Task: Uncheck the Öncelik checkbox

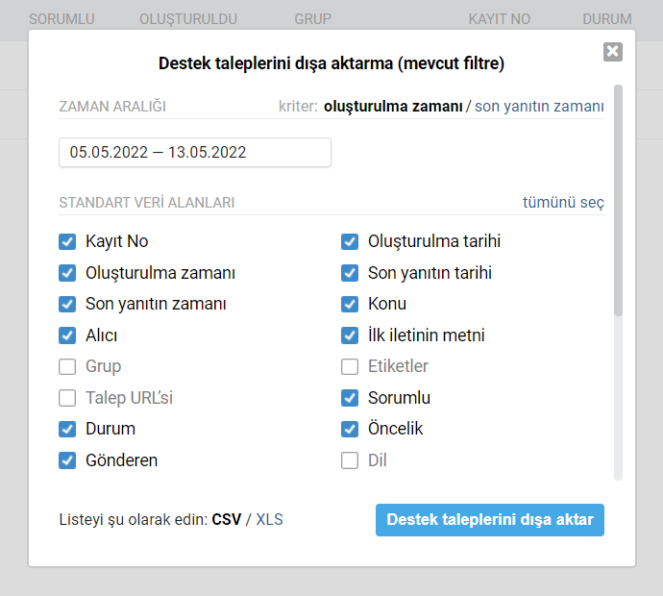Action: 350,430
